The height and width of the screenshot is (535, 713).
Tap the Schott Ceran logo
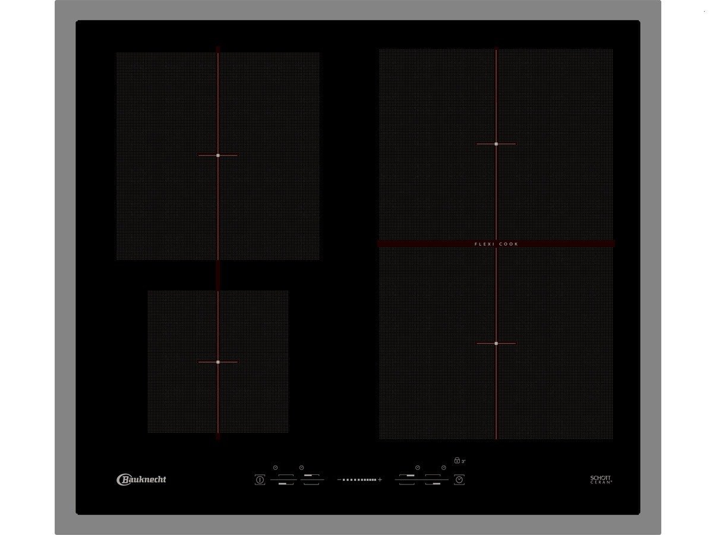600,480
